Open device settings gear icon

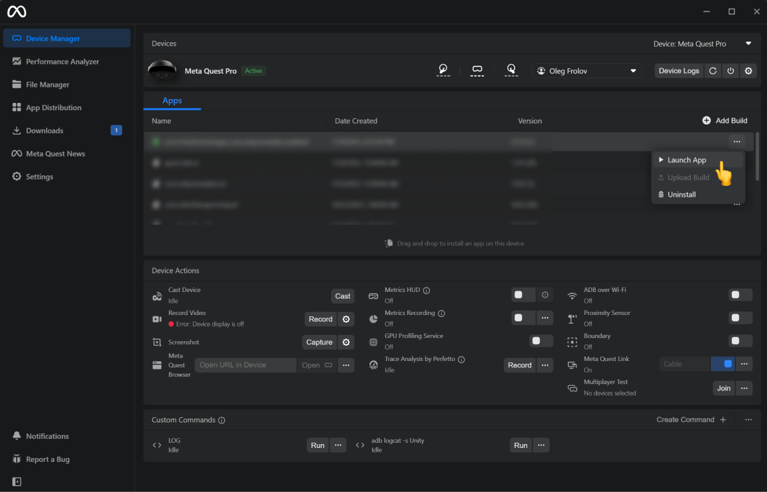748,71
